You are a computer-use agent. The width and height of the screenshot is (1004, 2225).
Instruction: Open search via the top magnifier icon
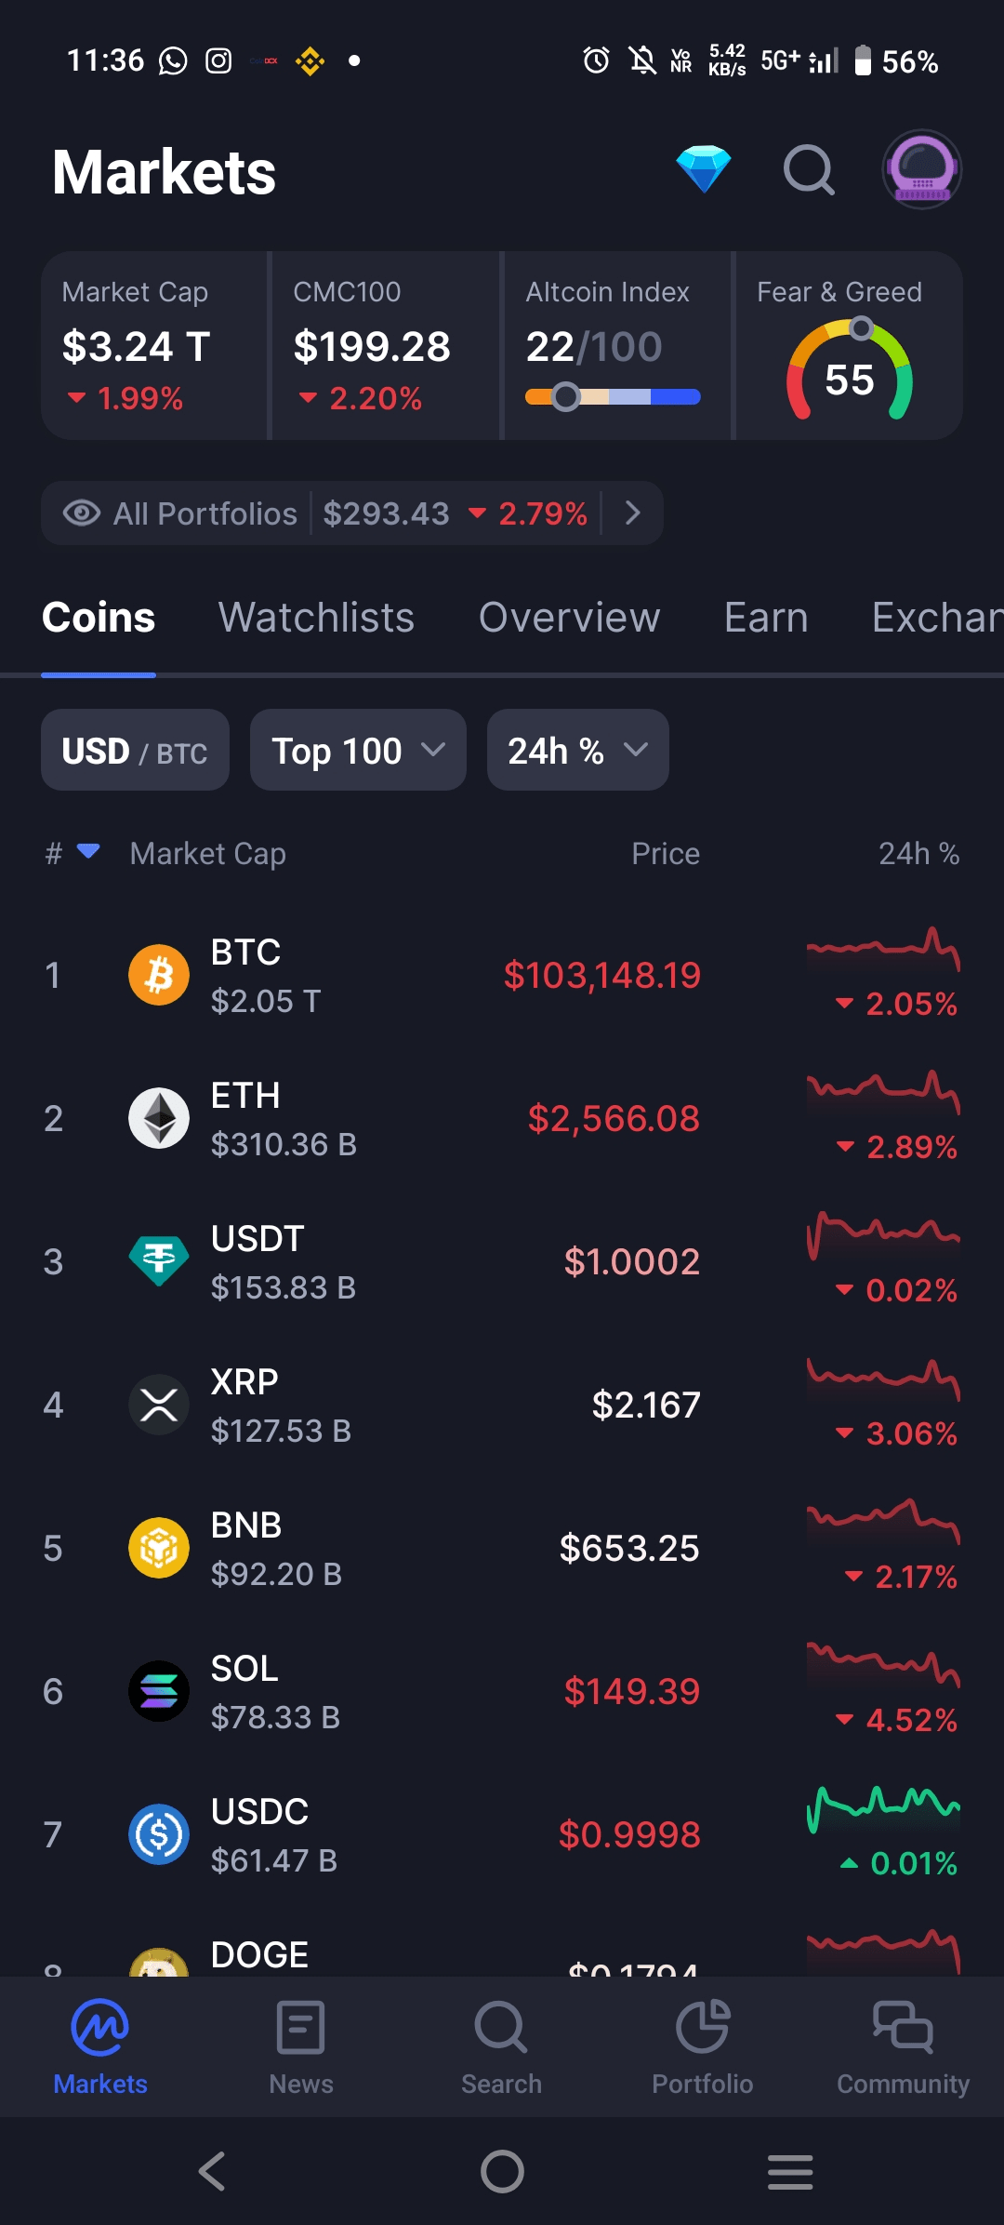point(809,169)
